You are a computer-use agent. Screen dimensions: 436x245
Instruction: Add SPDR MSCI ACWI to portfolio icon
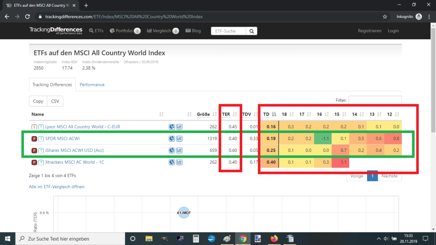[172, 138]
